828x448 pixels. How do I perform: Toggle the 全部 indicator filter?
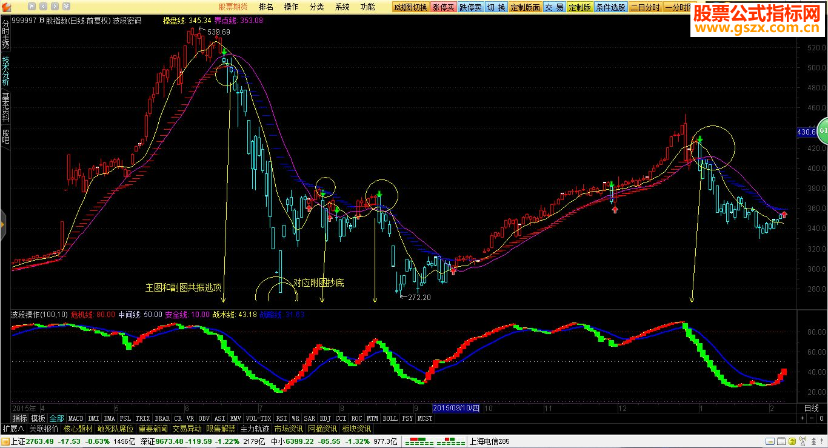[x=56, y=418]
